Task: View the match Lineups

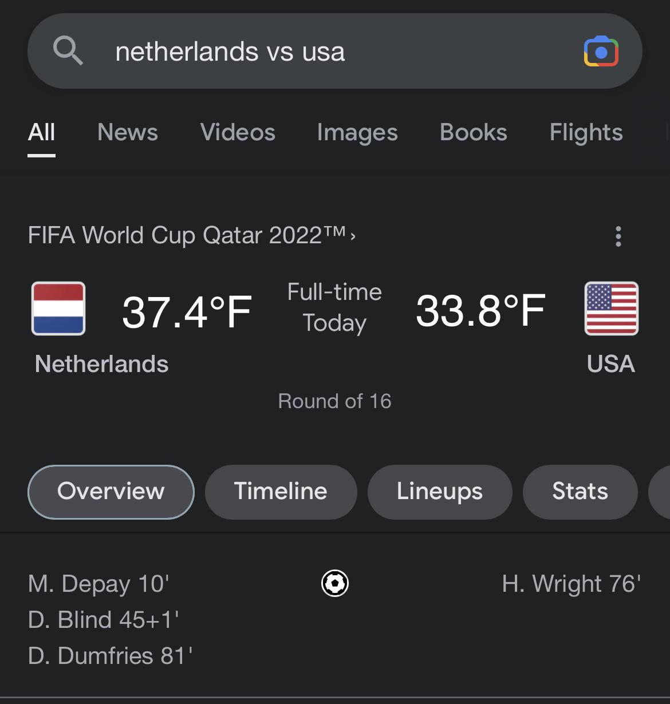Action: (x=439, y=492)
